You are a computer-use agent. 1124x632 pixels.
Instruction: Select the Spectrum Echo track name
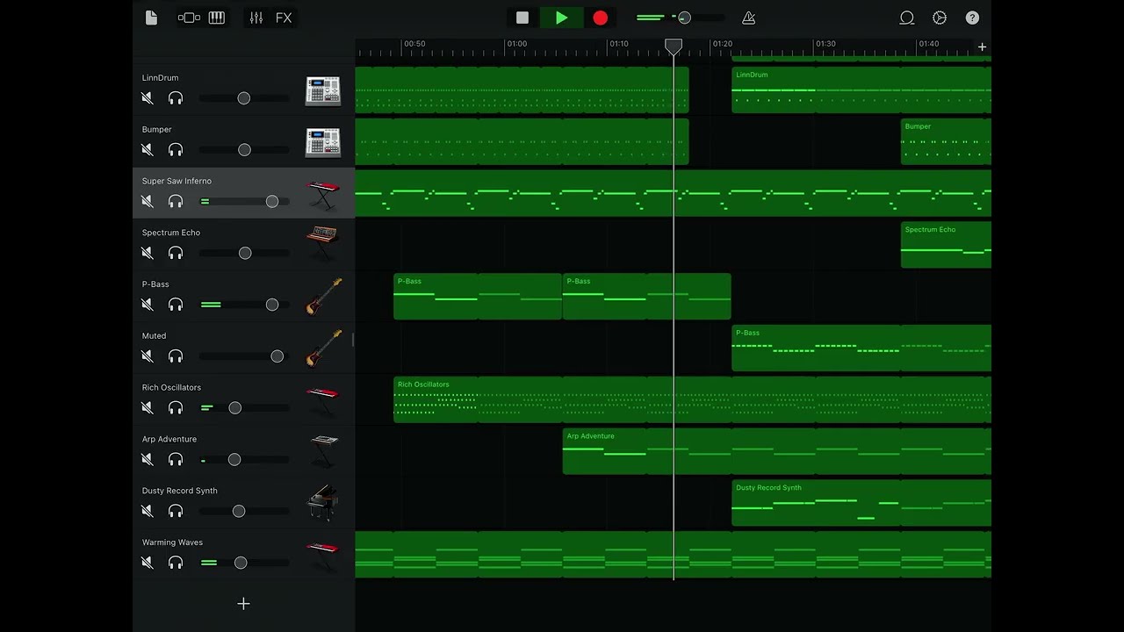point(171,233)
